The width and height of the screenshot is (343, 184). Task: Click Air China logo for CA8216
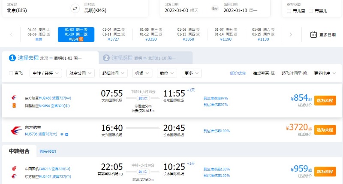click(x=14, y=169)
